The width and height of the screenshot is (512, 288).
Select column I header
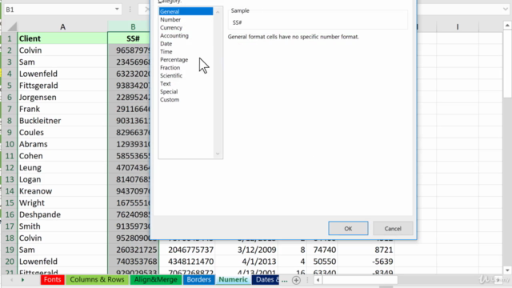[x=458, y=26]
